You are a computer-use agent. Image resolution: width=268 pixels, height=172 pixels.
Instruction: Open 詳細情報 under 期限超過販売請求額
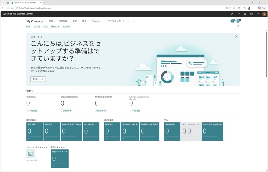(66, 111)
